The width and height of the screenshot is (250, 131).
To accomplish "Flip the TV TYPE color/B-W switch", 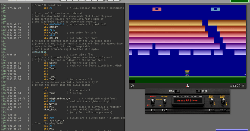I will tap(164, 102).
